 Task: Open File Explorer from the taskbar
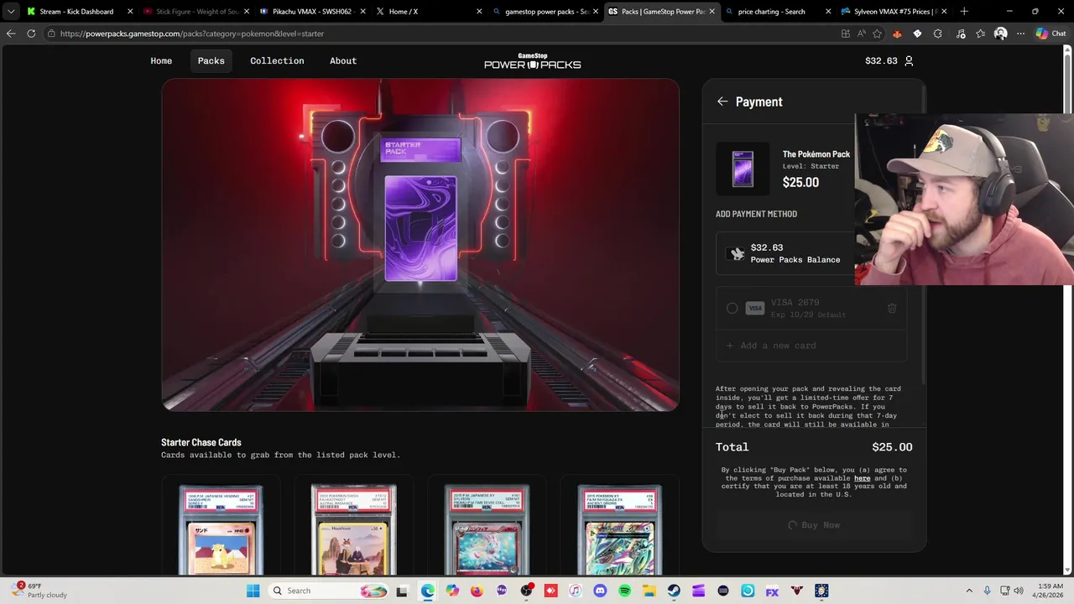coord(649,591)
